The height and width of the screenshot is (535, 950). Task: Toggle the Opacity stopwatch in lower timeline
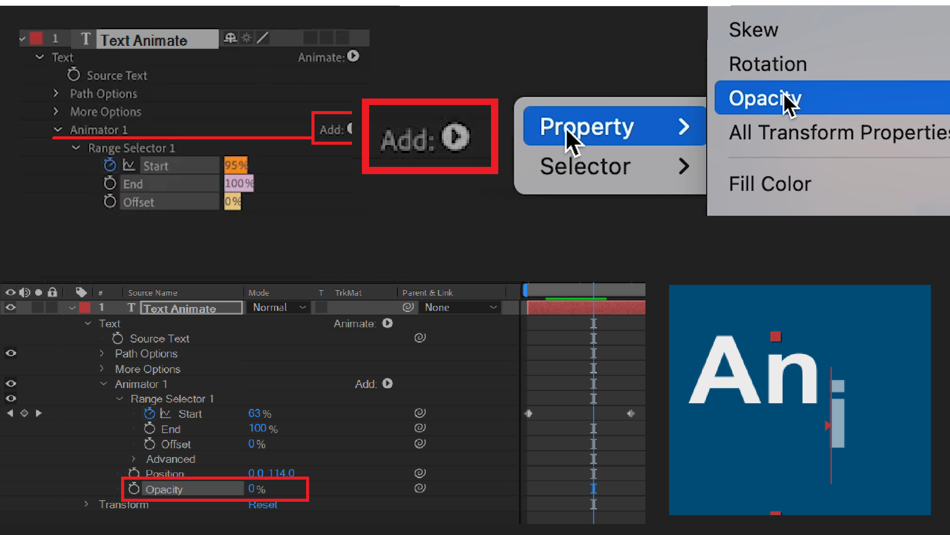(x=134, y=488)
